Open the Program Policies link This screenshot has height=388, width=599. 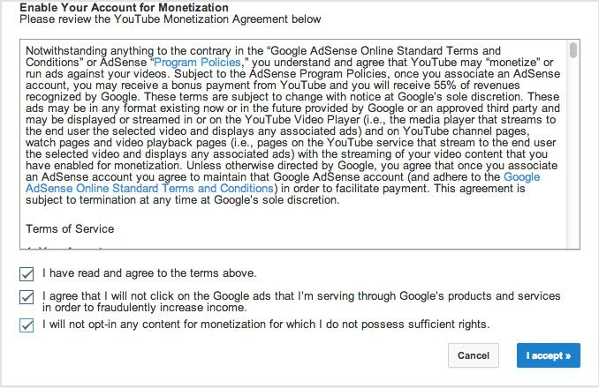[197, 62]
